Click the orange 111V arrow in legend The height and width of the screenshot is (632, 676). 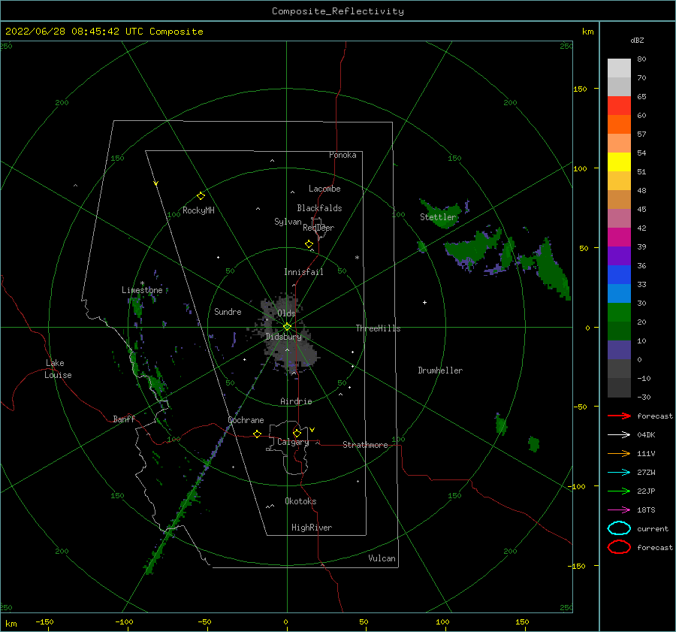[x=619, y=453]
